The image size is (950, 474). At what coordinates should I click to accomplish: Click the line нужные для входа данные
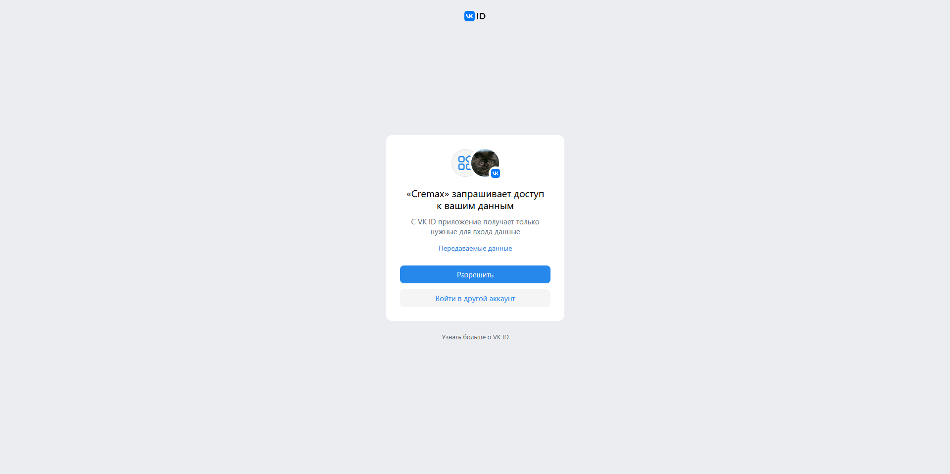[x=475, y=232]
